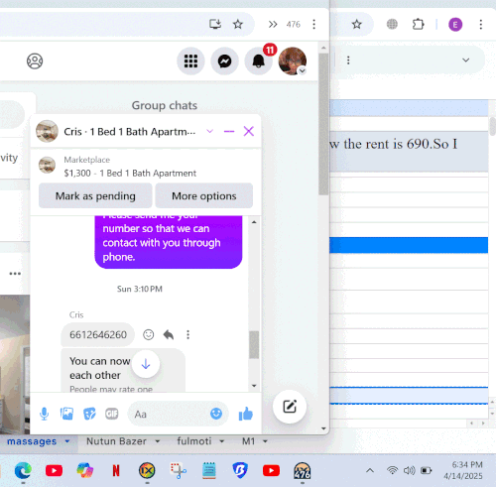Open notifications bell with 11 badge

pos(259,61)
